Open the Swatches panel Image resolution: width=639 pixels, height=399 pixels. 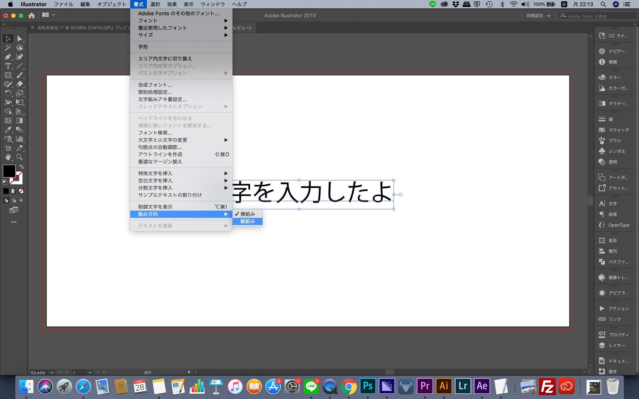(x=615, y=129)
